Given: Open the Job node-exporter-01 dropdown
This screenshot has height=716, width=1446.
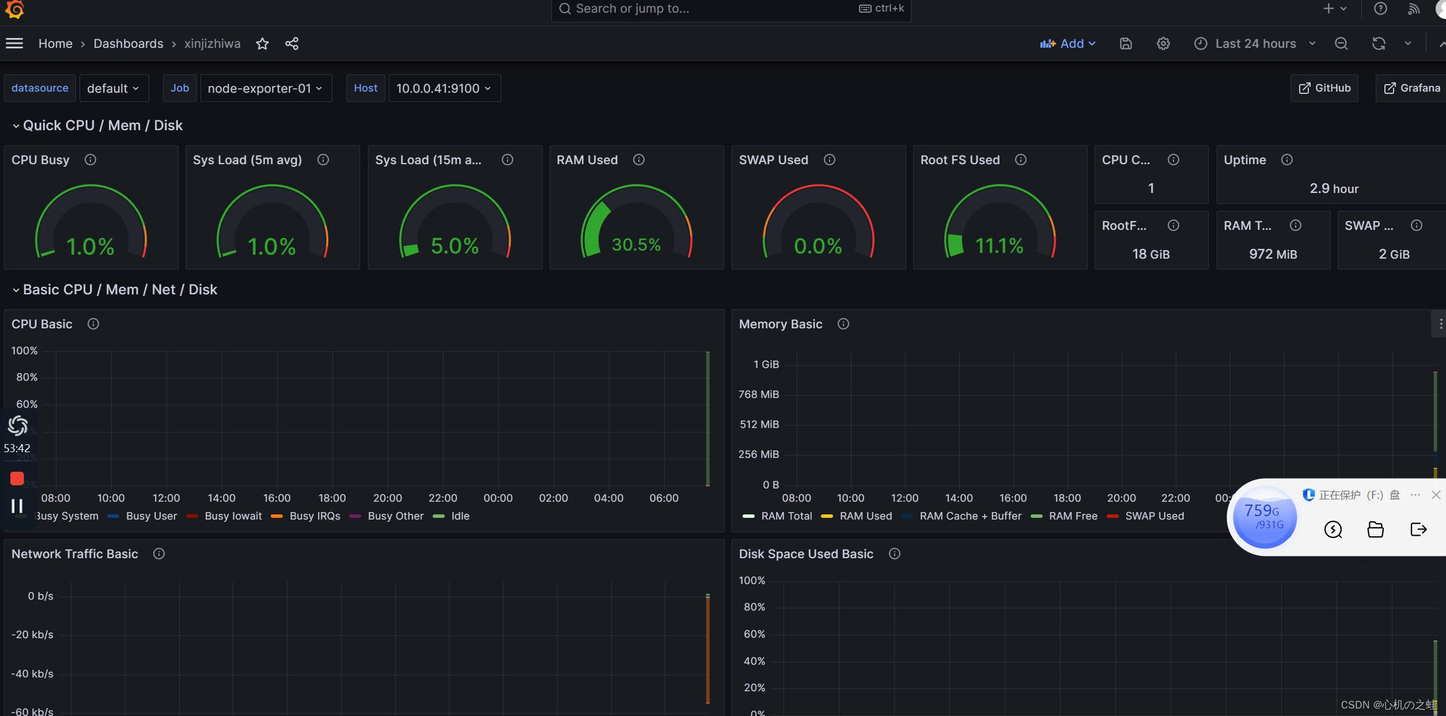Looking at the screenshot, I should [266, 88].
